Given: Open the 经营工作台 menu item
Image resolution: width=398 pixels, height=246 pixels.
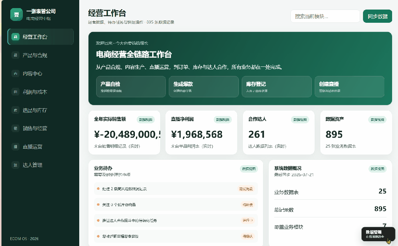Looking at the screenshot, I should coord(41,37).
